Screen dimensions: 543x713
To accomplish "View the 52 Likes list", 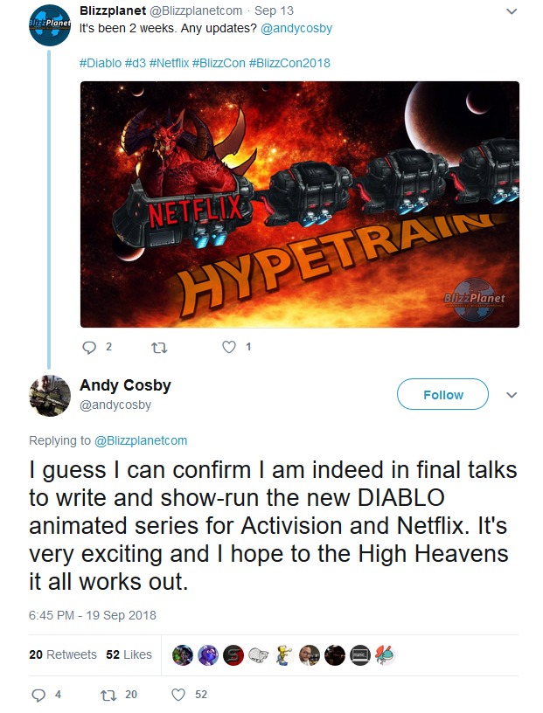I will click(129, 654).
